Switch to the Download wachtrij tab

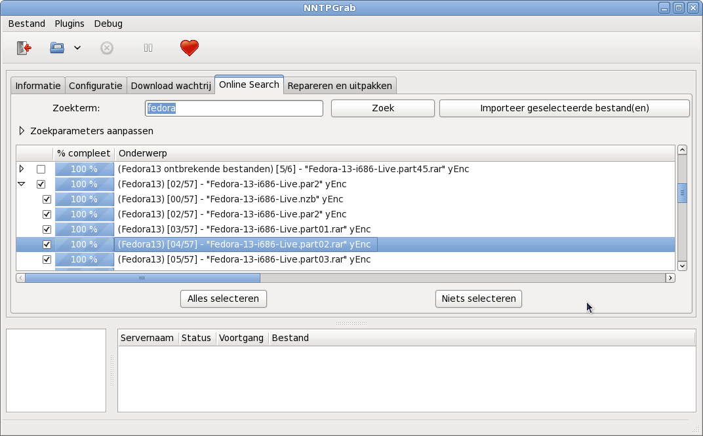coord(171,86)
